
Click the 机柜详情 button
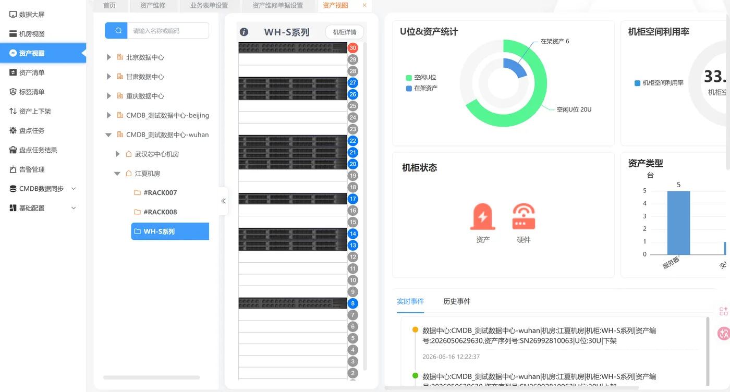345,32
